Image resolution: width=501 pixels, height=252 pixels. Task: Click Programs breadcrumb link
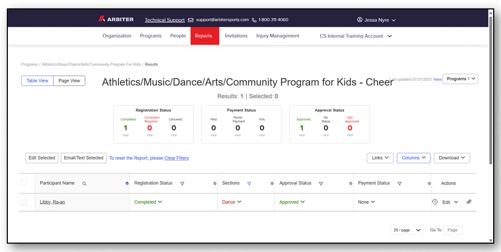coord(29,64)
